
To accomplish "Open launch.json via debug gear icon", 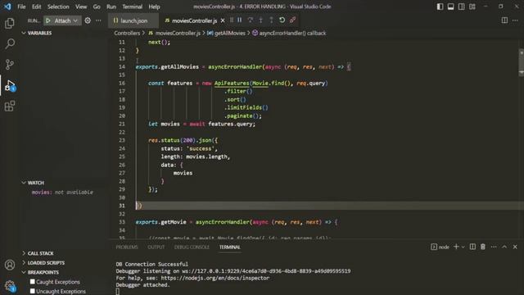I will coord(88,20).
